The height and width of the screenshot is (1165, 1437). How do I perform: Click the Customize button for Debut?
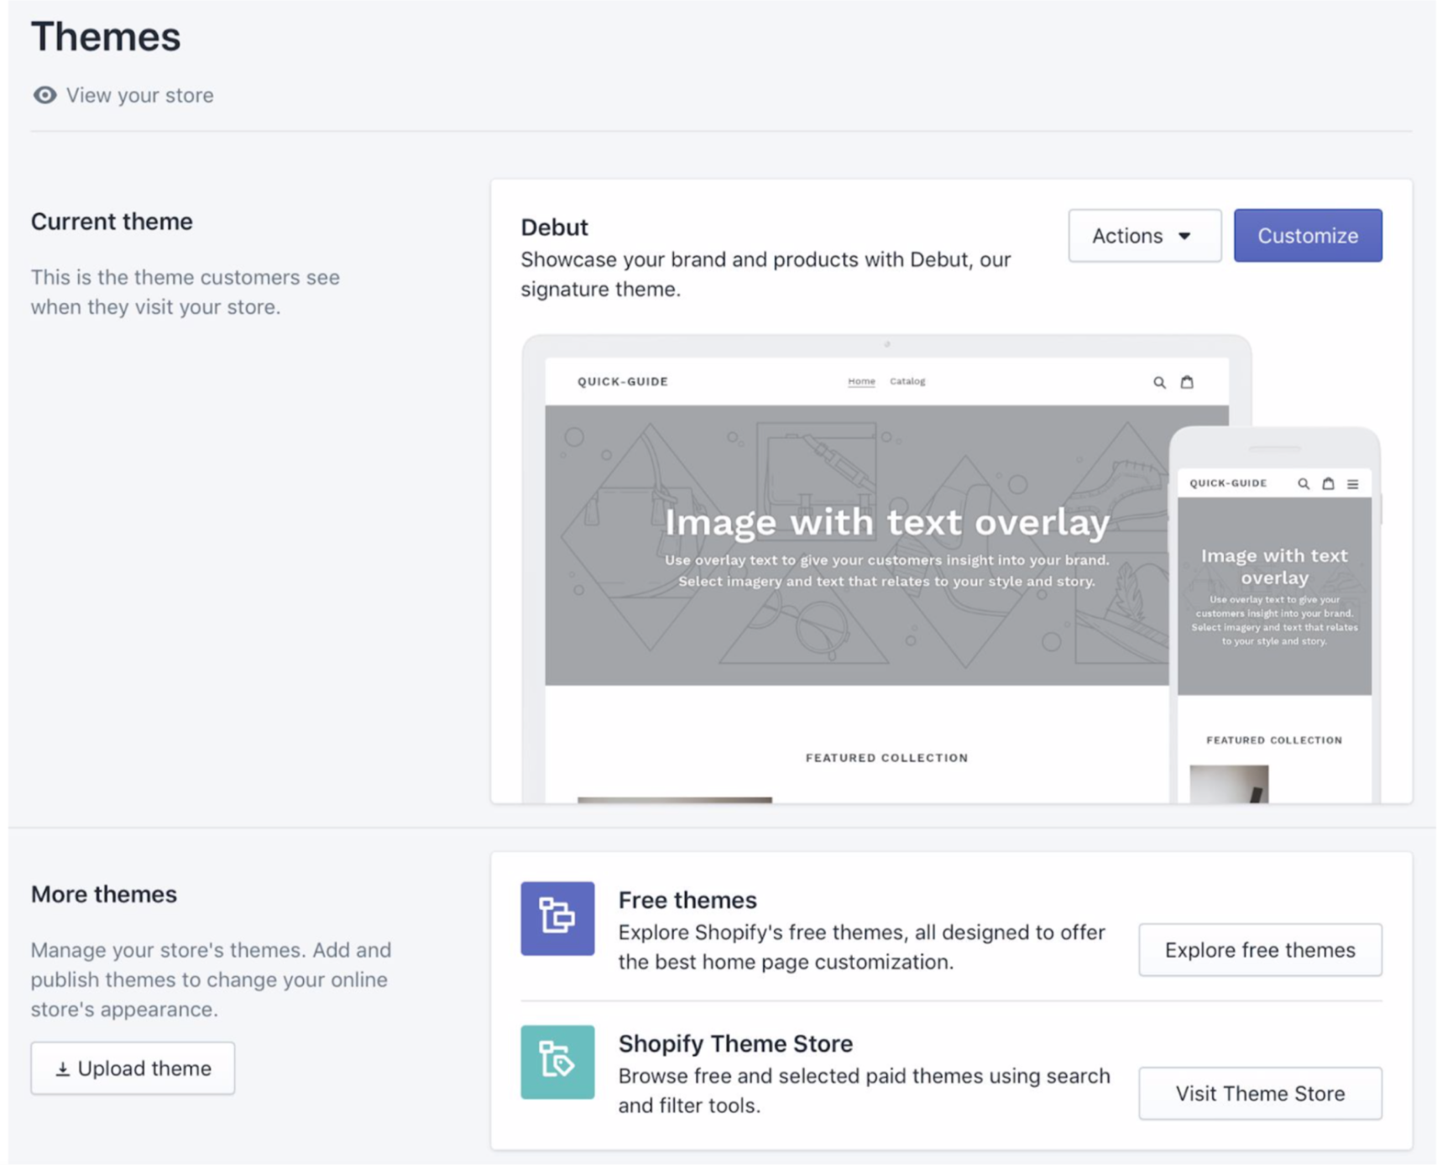[x=1307, y=235]
